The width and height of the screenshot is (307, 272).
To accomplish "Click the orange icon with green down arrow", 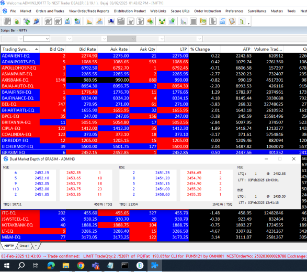I will [x=150, y=21].
